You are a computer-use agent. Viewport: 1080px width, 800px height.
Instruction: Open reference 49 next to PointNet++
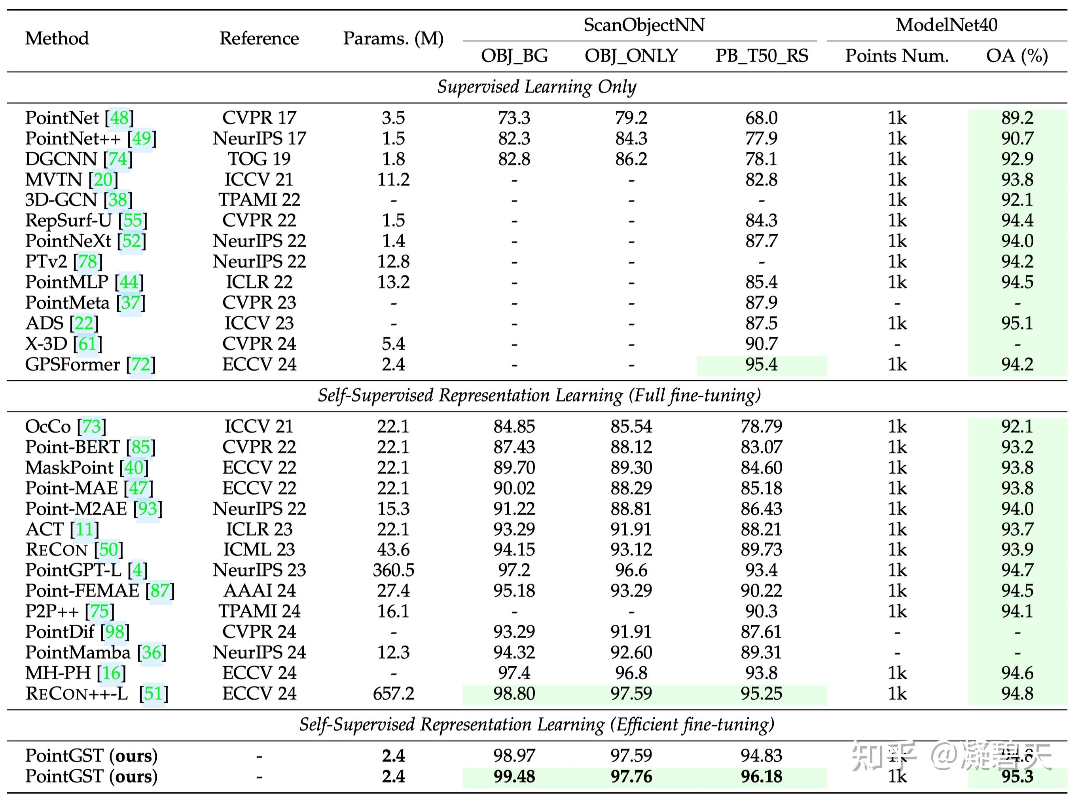click(142, 138)
